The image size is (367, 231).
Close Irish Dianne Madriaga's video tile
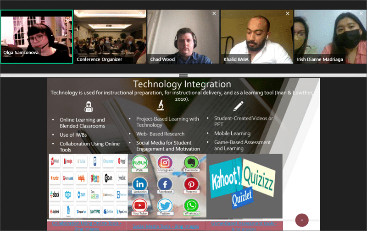pyautogui.click(x=361, y=14)
